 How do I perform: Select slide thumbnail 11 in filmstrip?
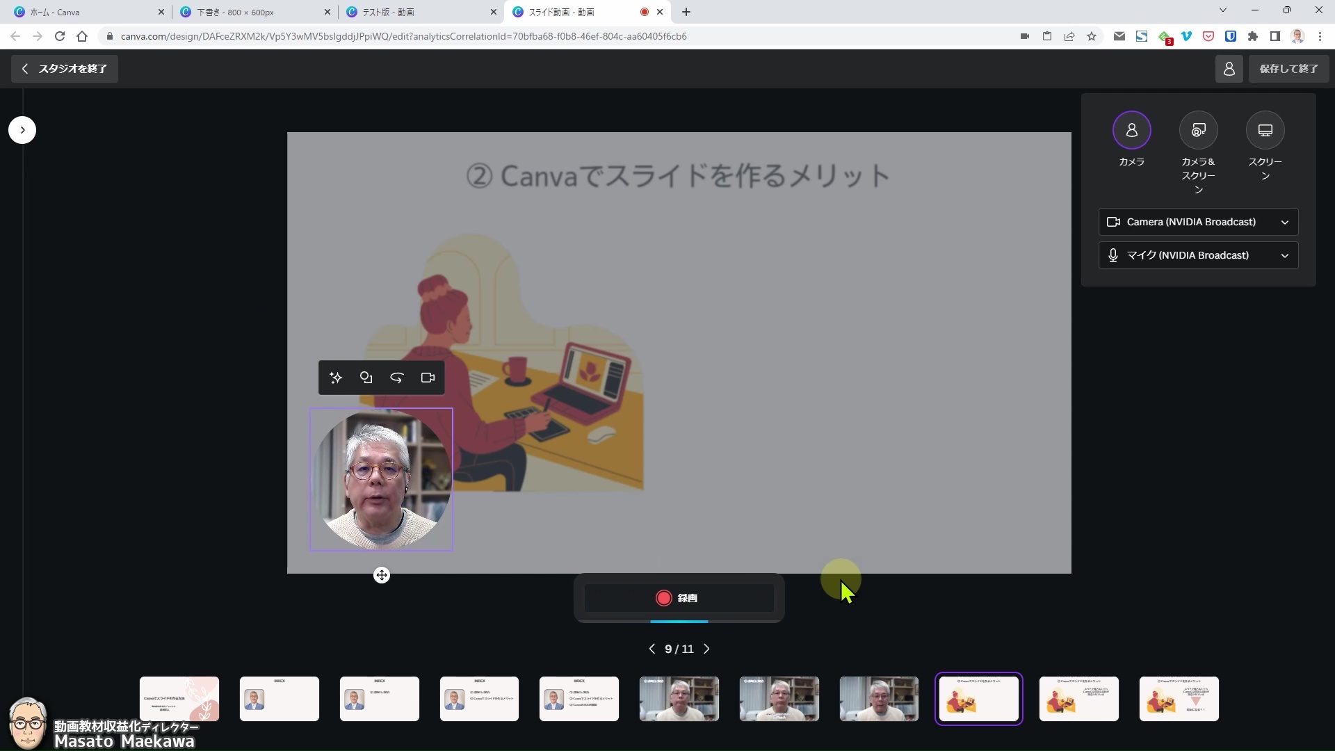click(x=1179, y=699)
